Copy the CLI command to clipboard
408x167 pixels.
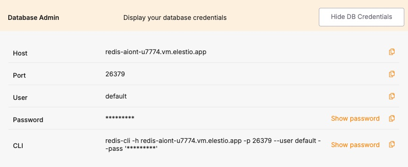pos(392,144)
